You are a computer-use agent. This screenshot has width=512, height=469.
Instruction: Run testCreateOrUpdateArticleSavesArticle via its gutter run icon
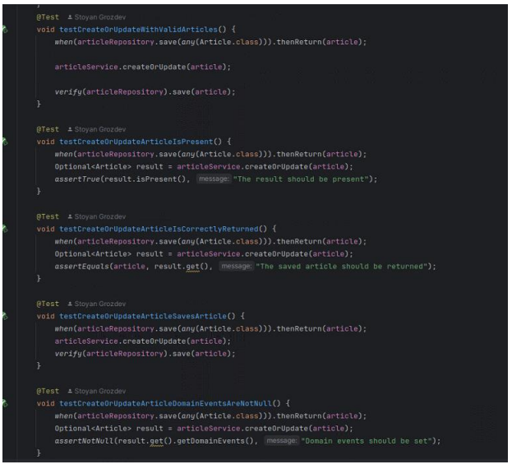coord(5,316)
